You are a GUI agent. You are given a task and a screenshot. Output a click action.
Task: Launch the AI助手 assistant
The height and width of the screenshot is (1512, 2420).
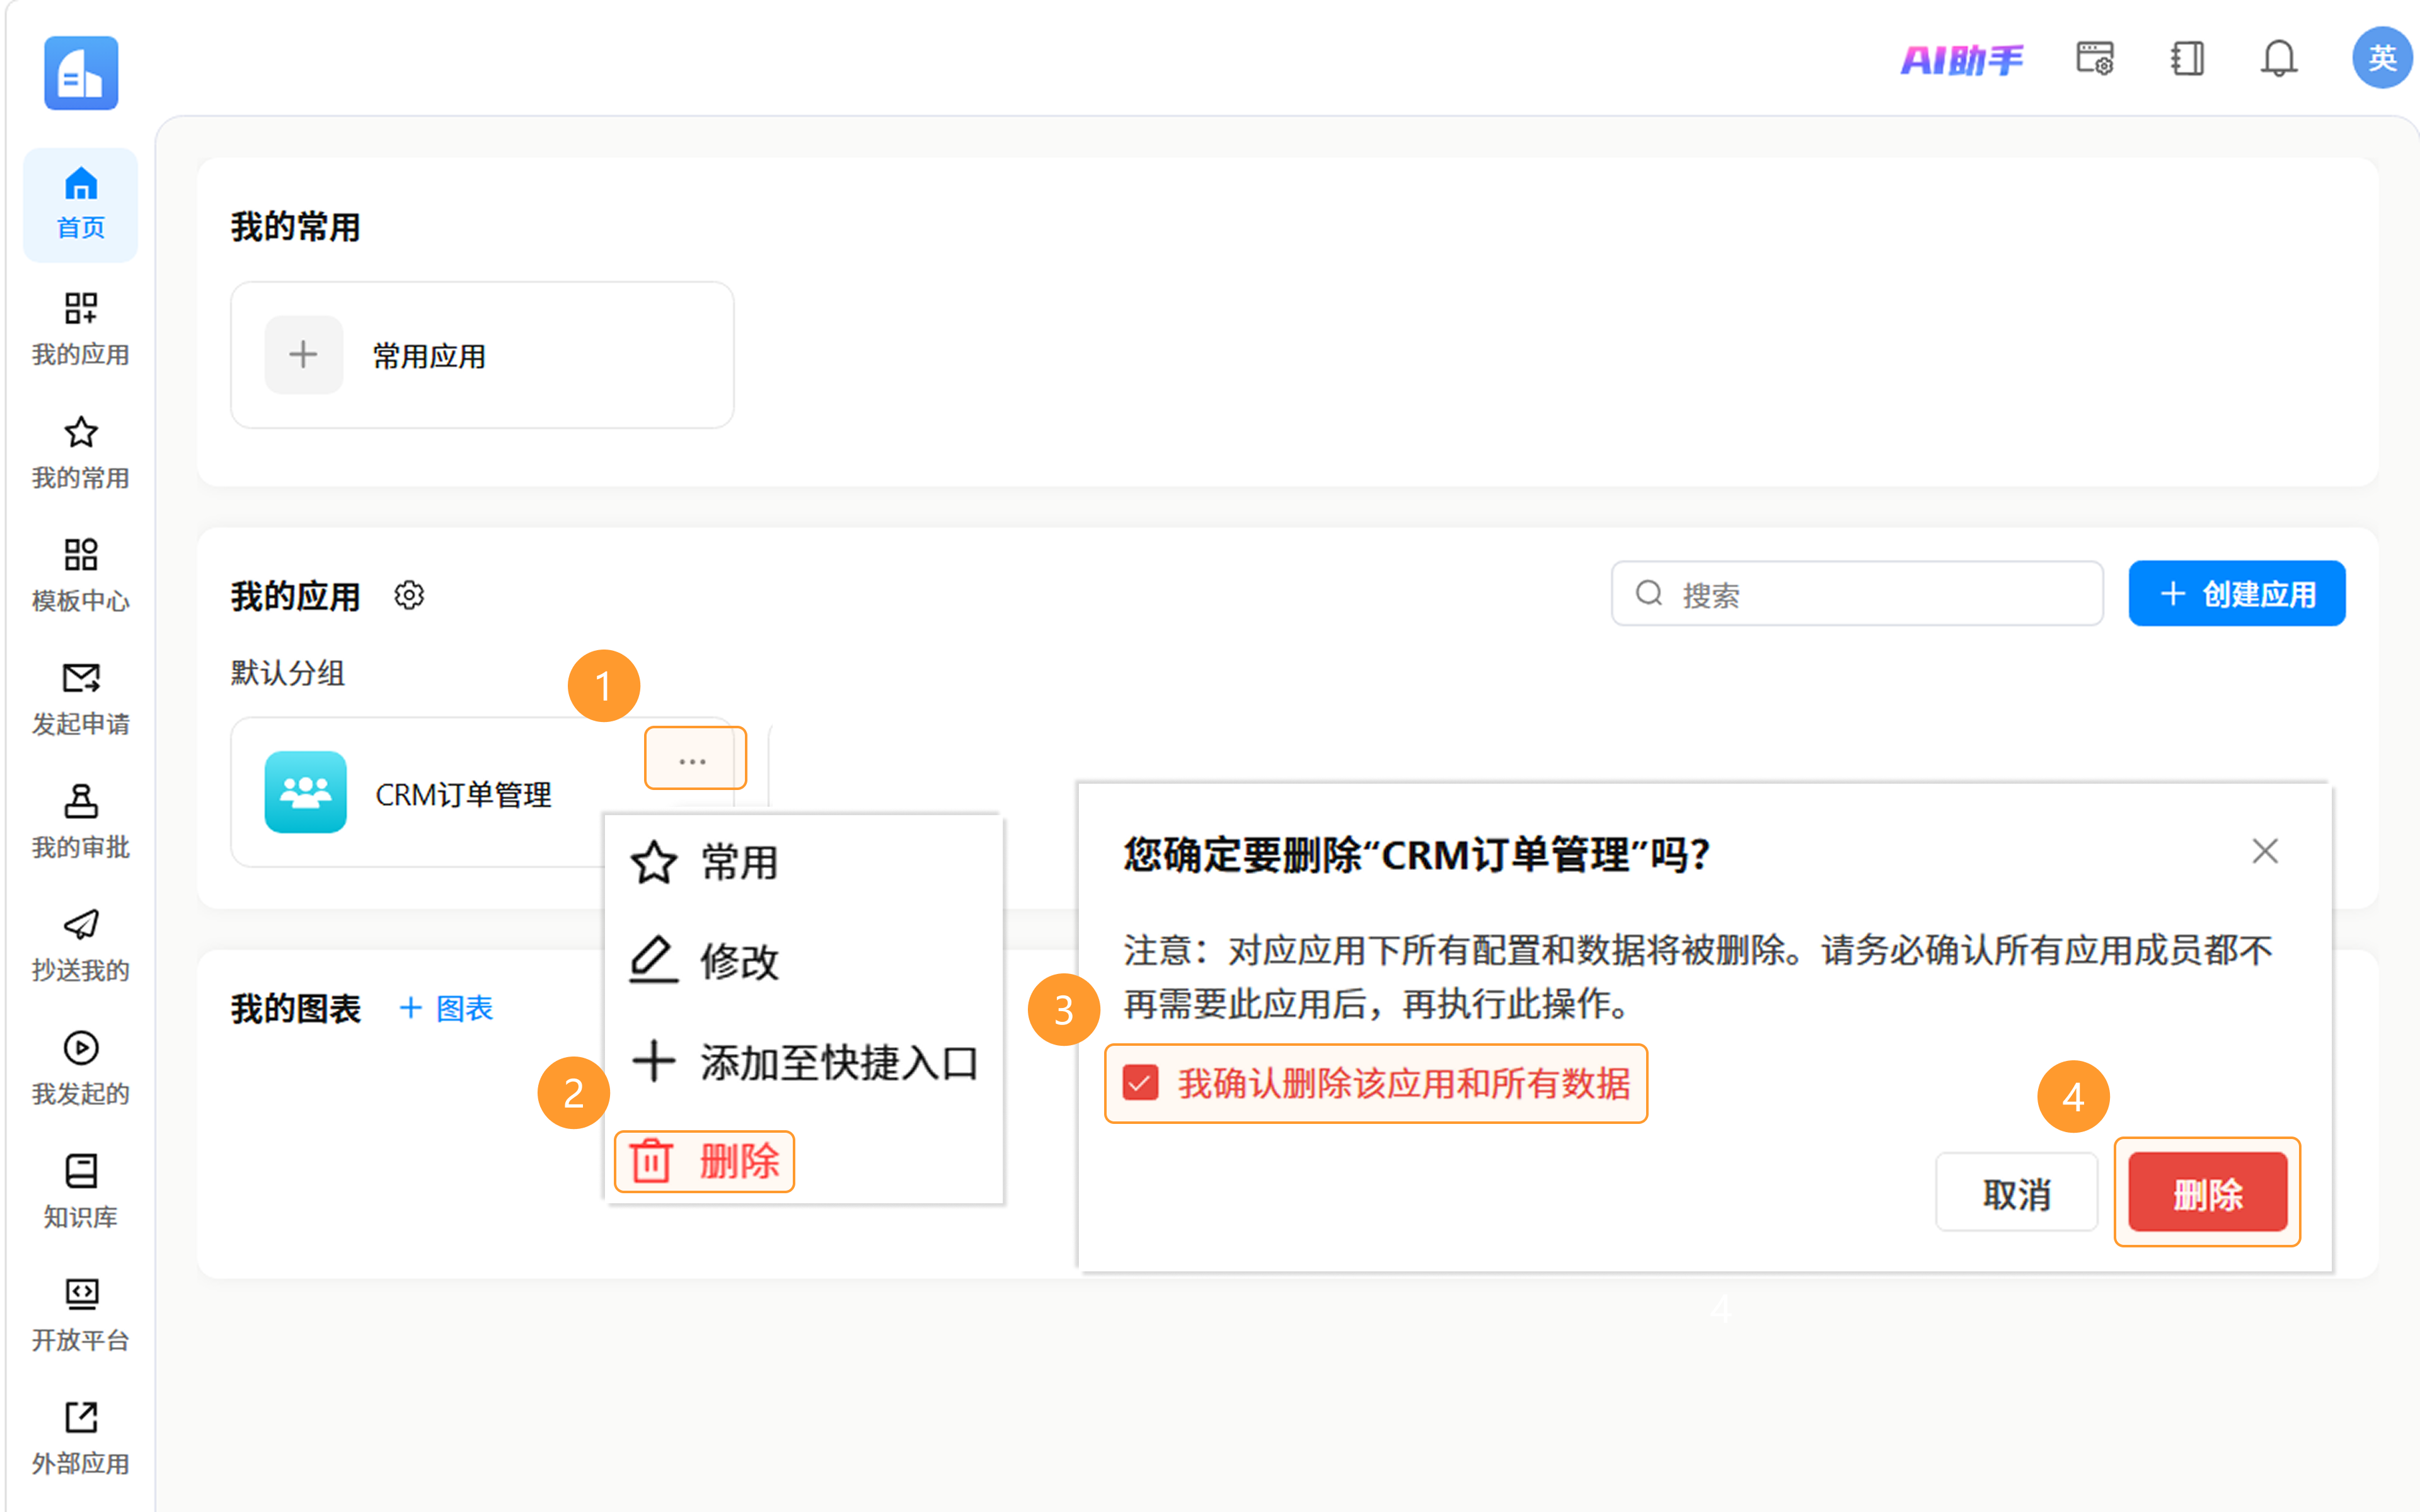(1961, 60)
